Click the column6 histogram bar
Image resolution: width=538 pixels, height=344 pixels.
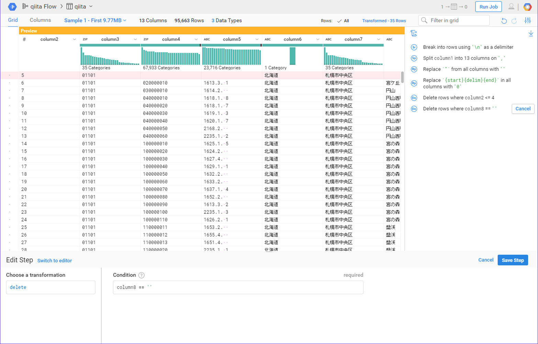coord(292,56)
